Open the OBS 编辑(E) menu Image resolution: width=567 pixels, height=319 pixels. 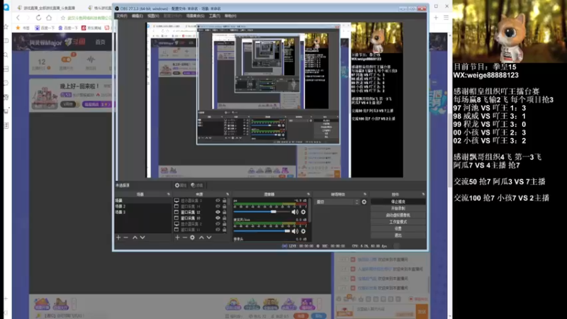pos(137,16)
